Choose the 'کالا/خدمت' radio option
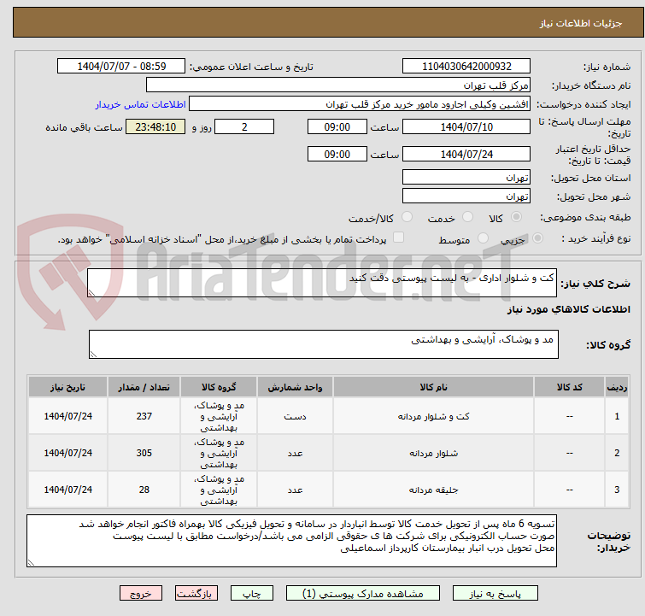Viewport: 645px width, 616px height. point(407,218)
